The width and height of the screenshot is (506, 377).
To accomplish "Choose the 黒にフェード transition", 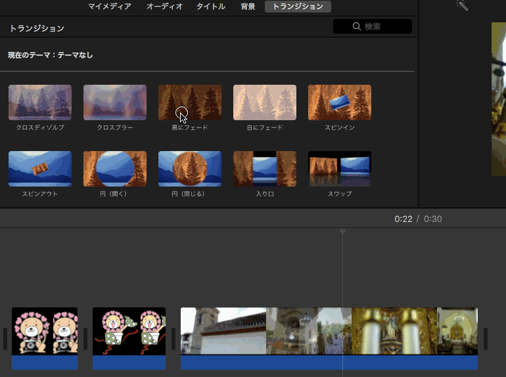I will [x=190, y=102].
